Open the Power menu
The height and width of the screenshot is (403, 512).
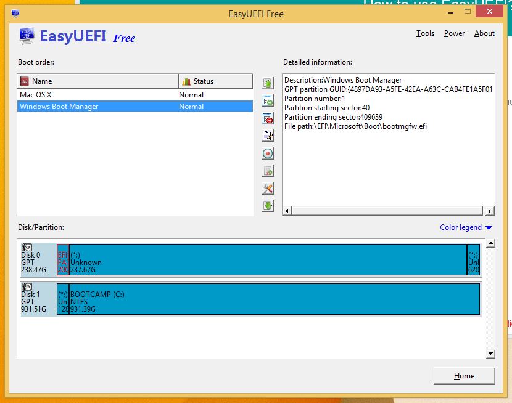pyautogui.click(x=454, y=33)
